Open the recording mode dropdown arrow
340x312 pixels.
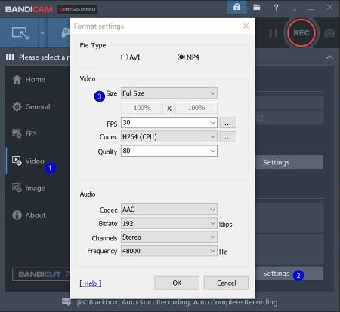click(x=42, y=33)
